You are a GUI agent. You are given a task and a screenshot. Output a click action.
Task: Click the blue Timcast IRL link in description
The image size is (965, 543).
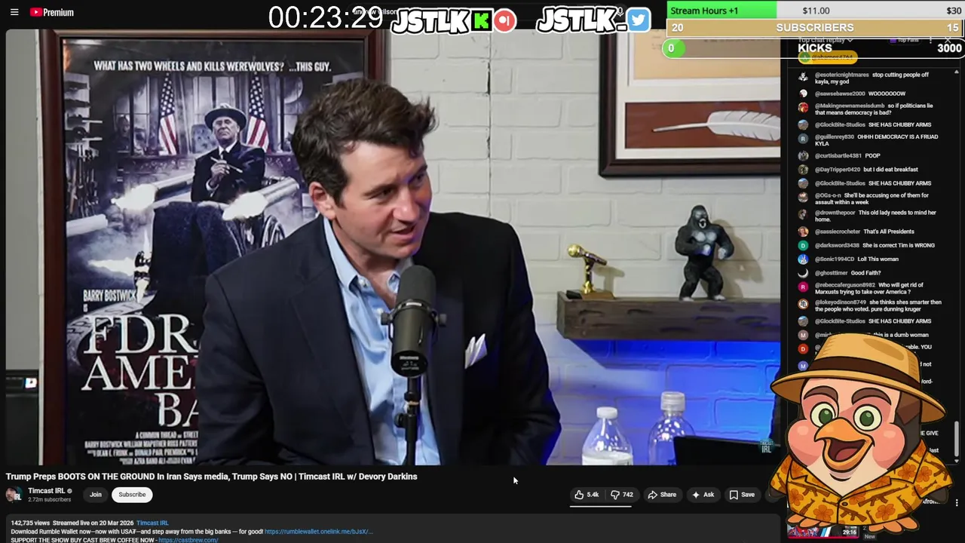coord(152,523)
